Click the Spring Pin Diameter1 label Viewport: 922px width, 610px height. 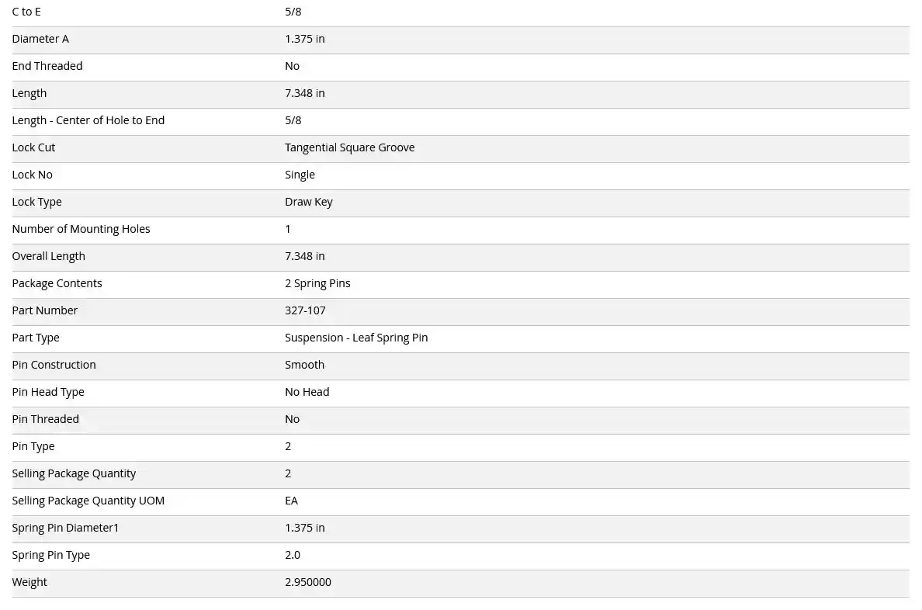coord(65,528)
